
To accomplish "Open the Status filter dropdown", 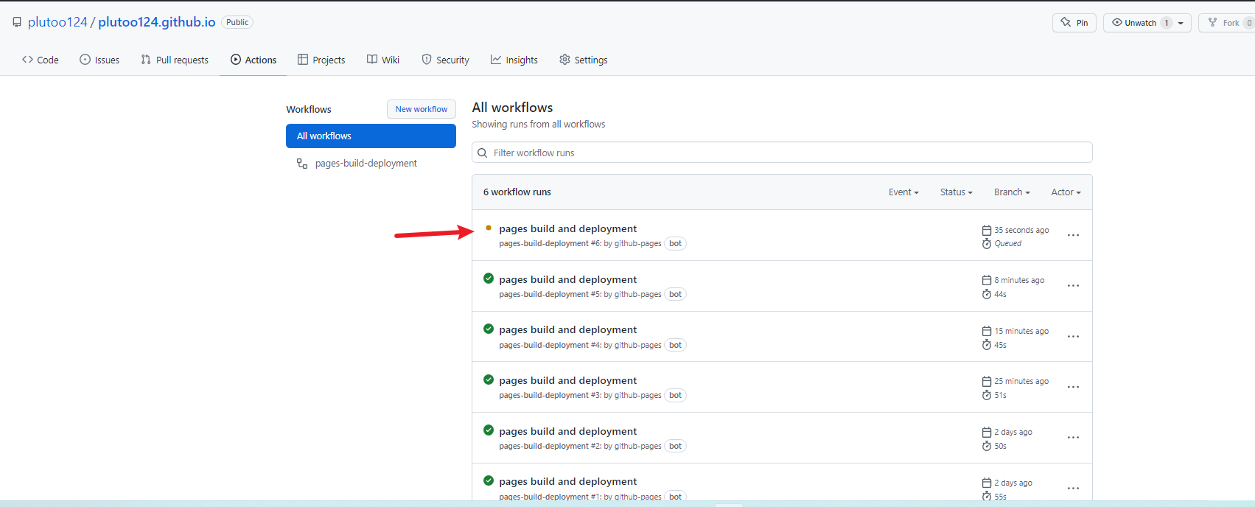I will pyautogui.click(x=957, y=192).
